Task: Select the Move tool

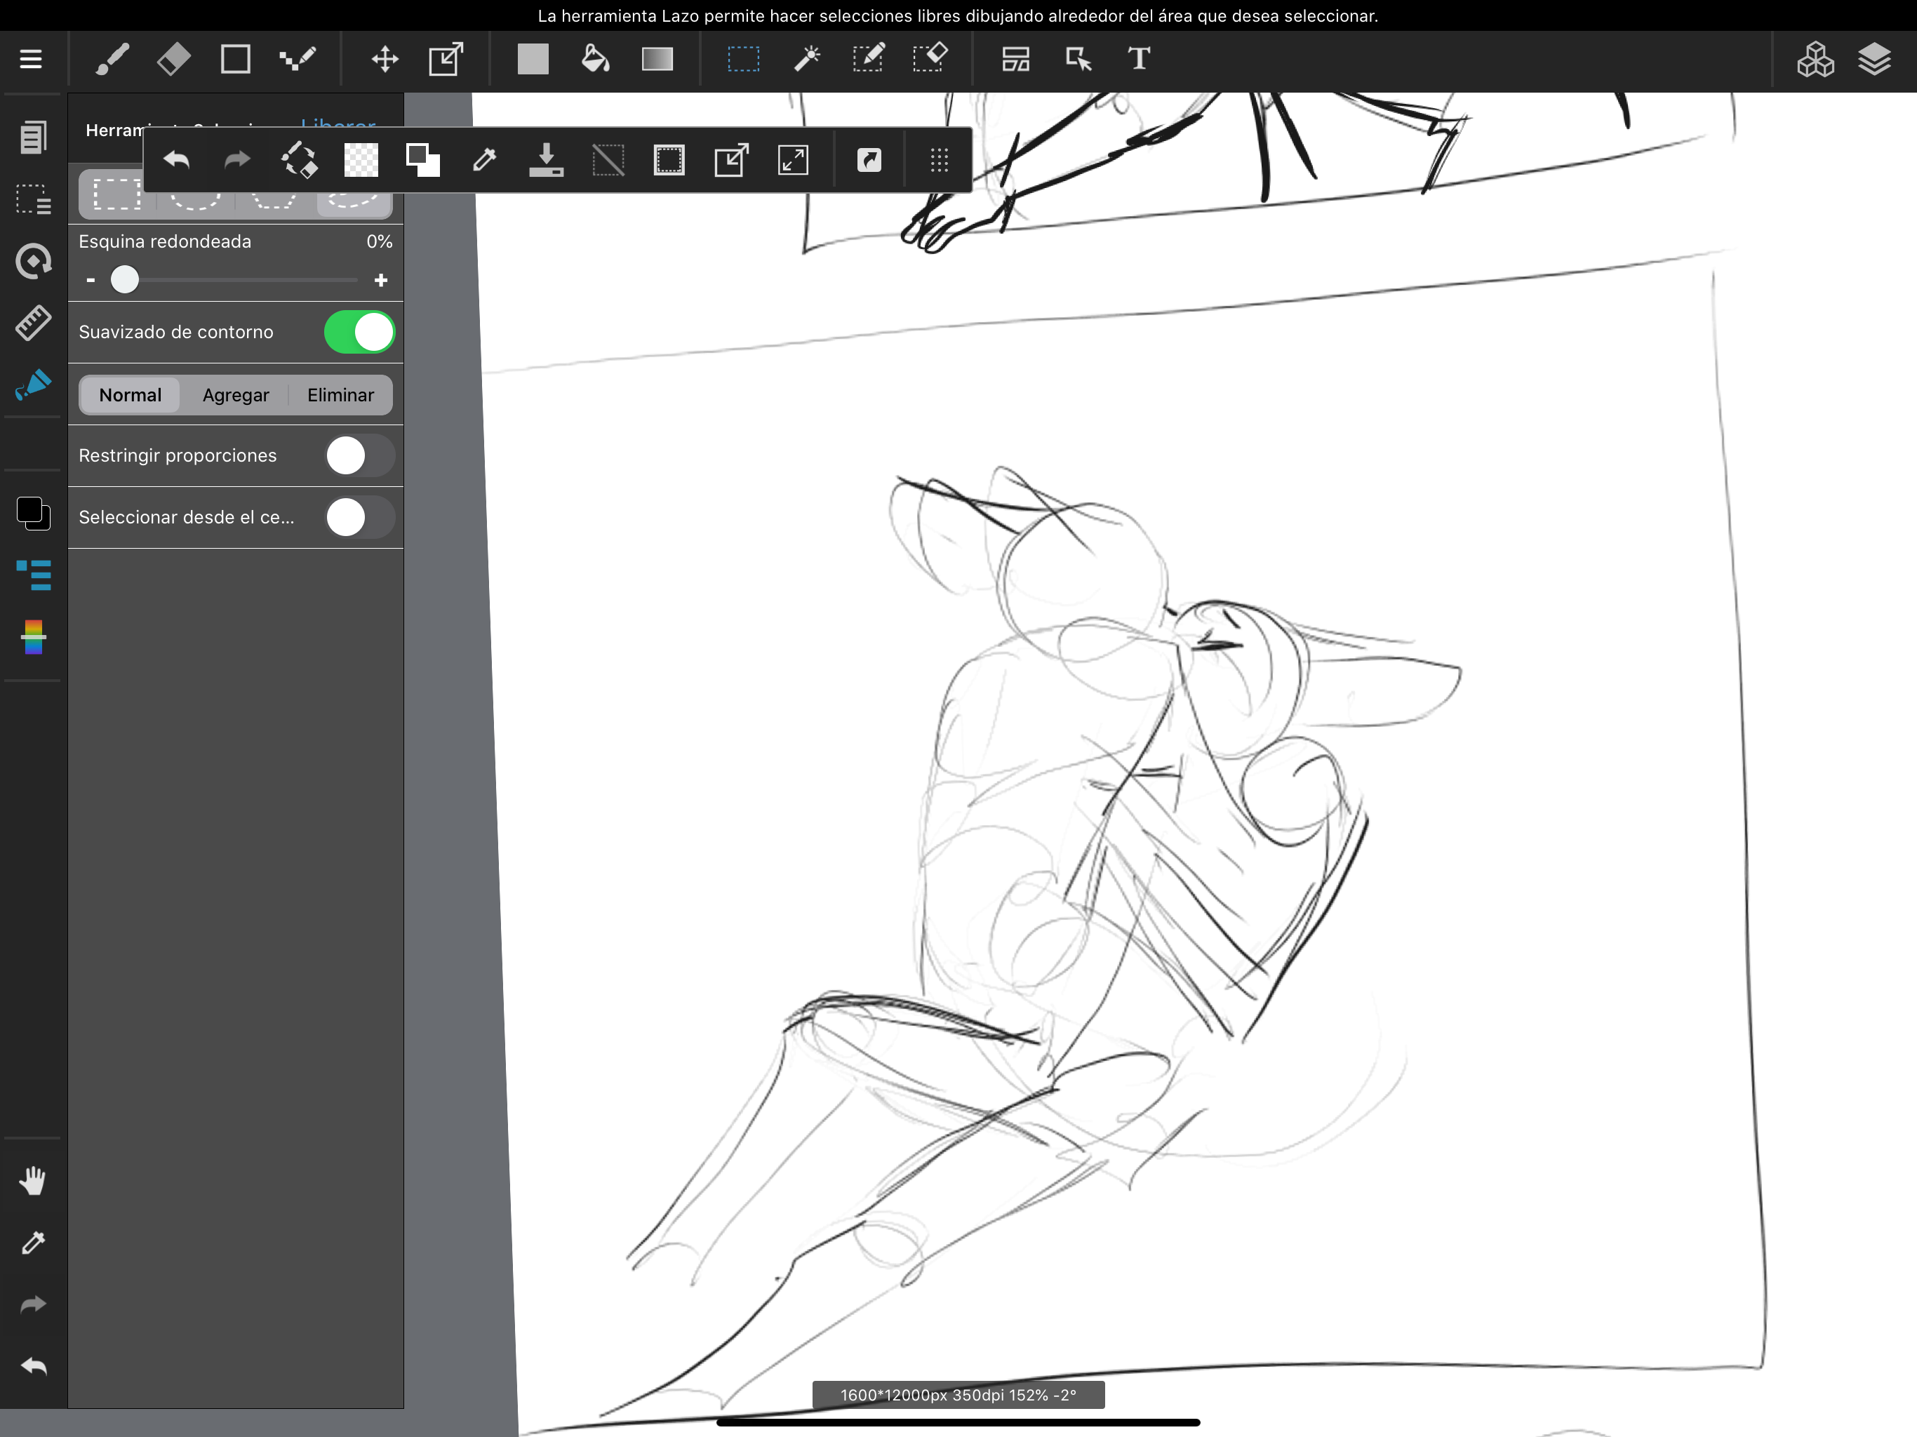Action: tap(384, 59)
